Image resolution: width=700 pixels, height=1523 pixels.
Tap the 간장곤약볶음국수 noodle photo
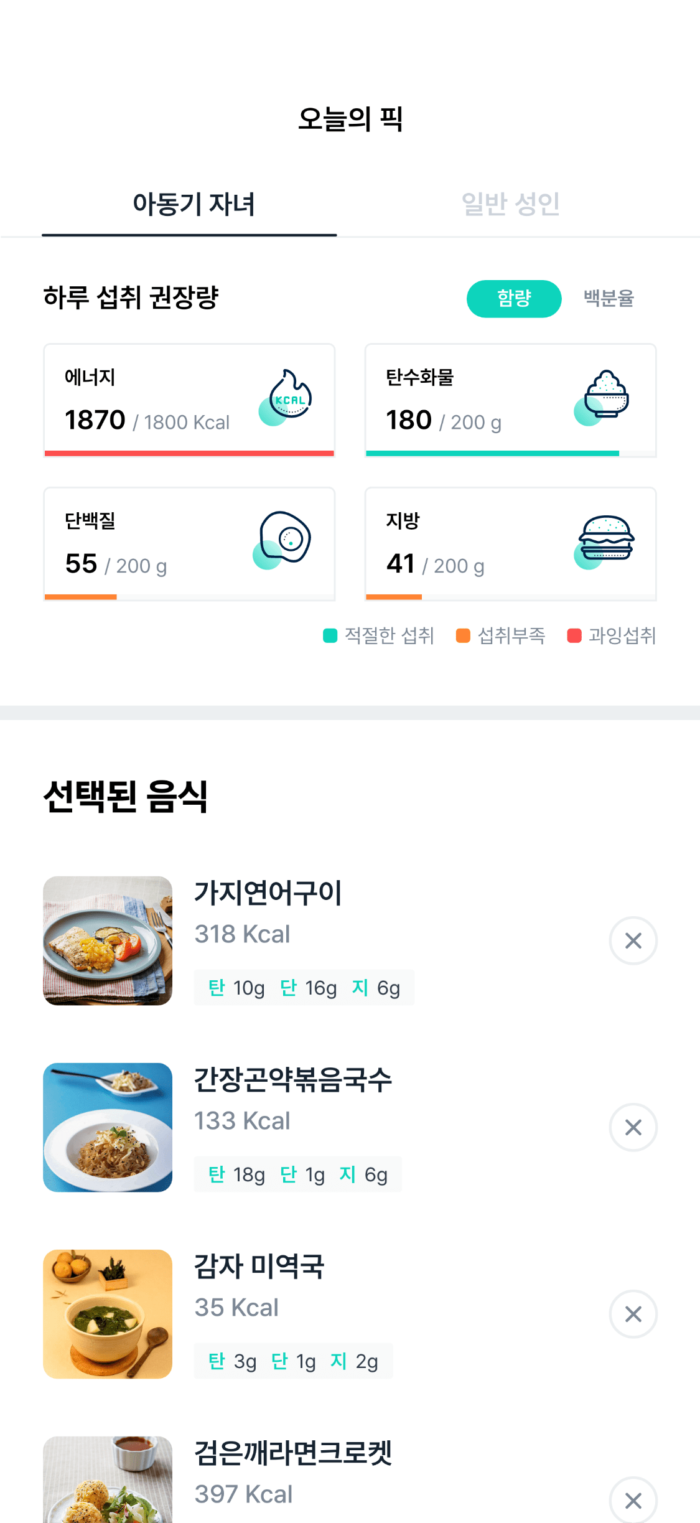(108, 1127)
